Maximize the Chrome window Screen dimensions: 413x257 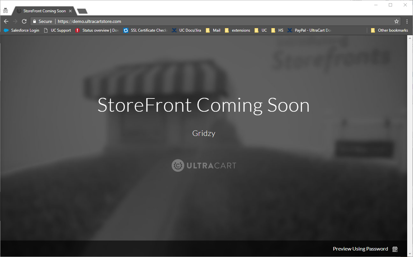point(390,5)
